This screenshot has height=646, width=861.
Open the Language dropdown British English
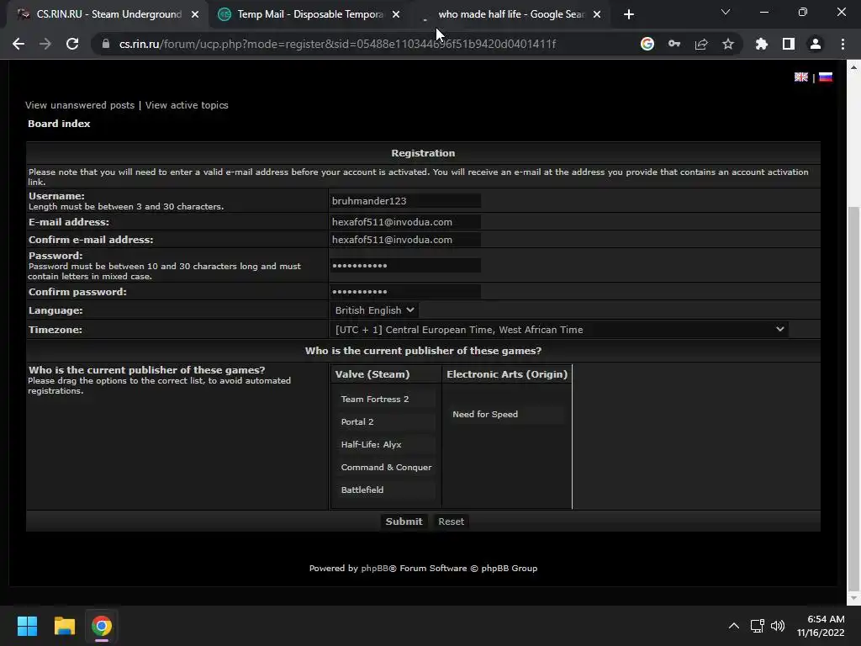374,310
